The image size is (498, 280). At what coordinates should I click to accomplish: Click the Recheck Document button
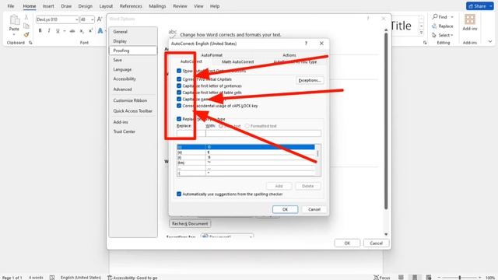190,224
